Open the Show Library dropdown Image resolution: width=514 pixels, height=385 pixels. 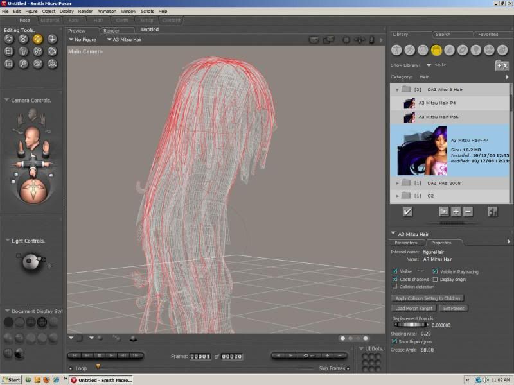click(x=429, y=65)
